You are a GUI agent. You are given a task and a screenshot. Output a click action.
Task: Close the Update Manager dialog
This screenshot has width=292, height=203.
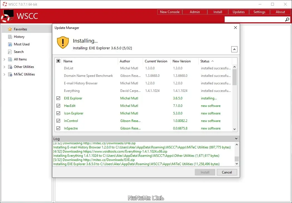[235, 28]
